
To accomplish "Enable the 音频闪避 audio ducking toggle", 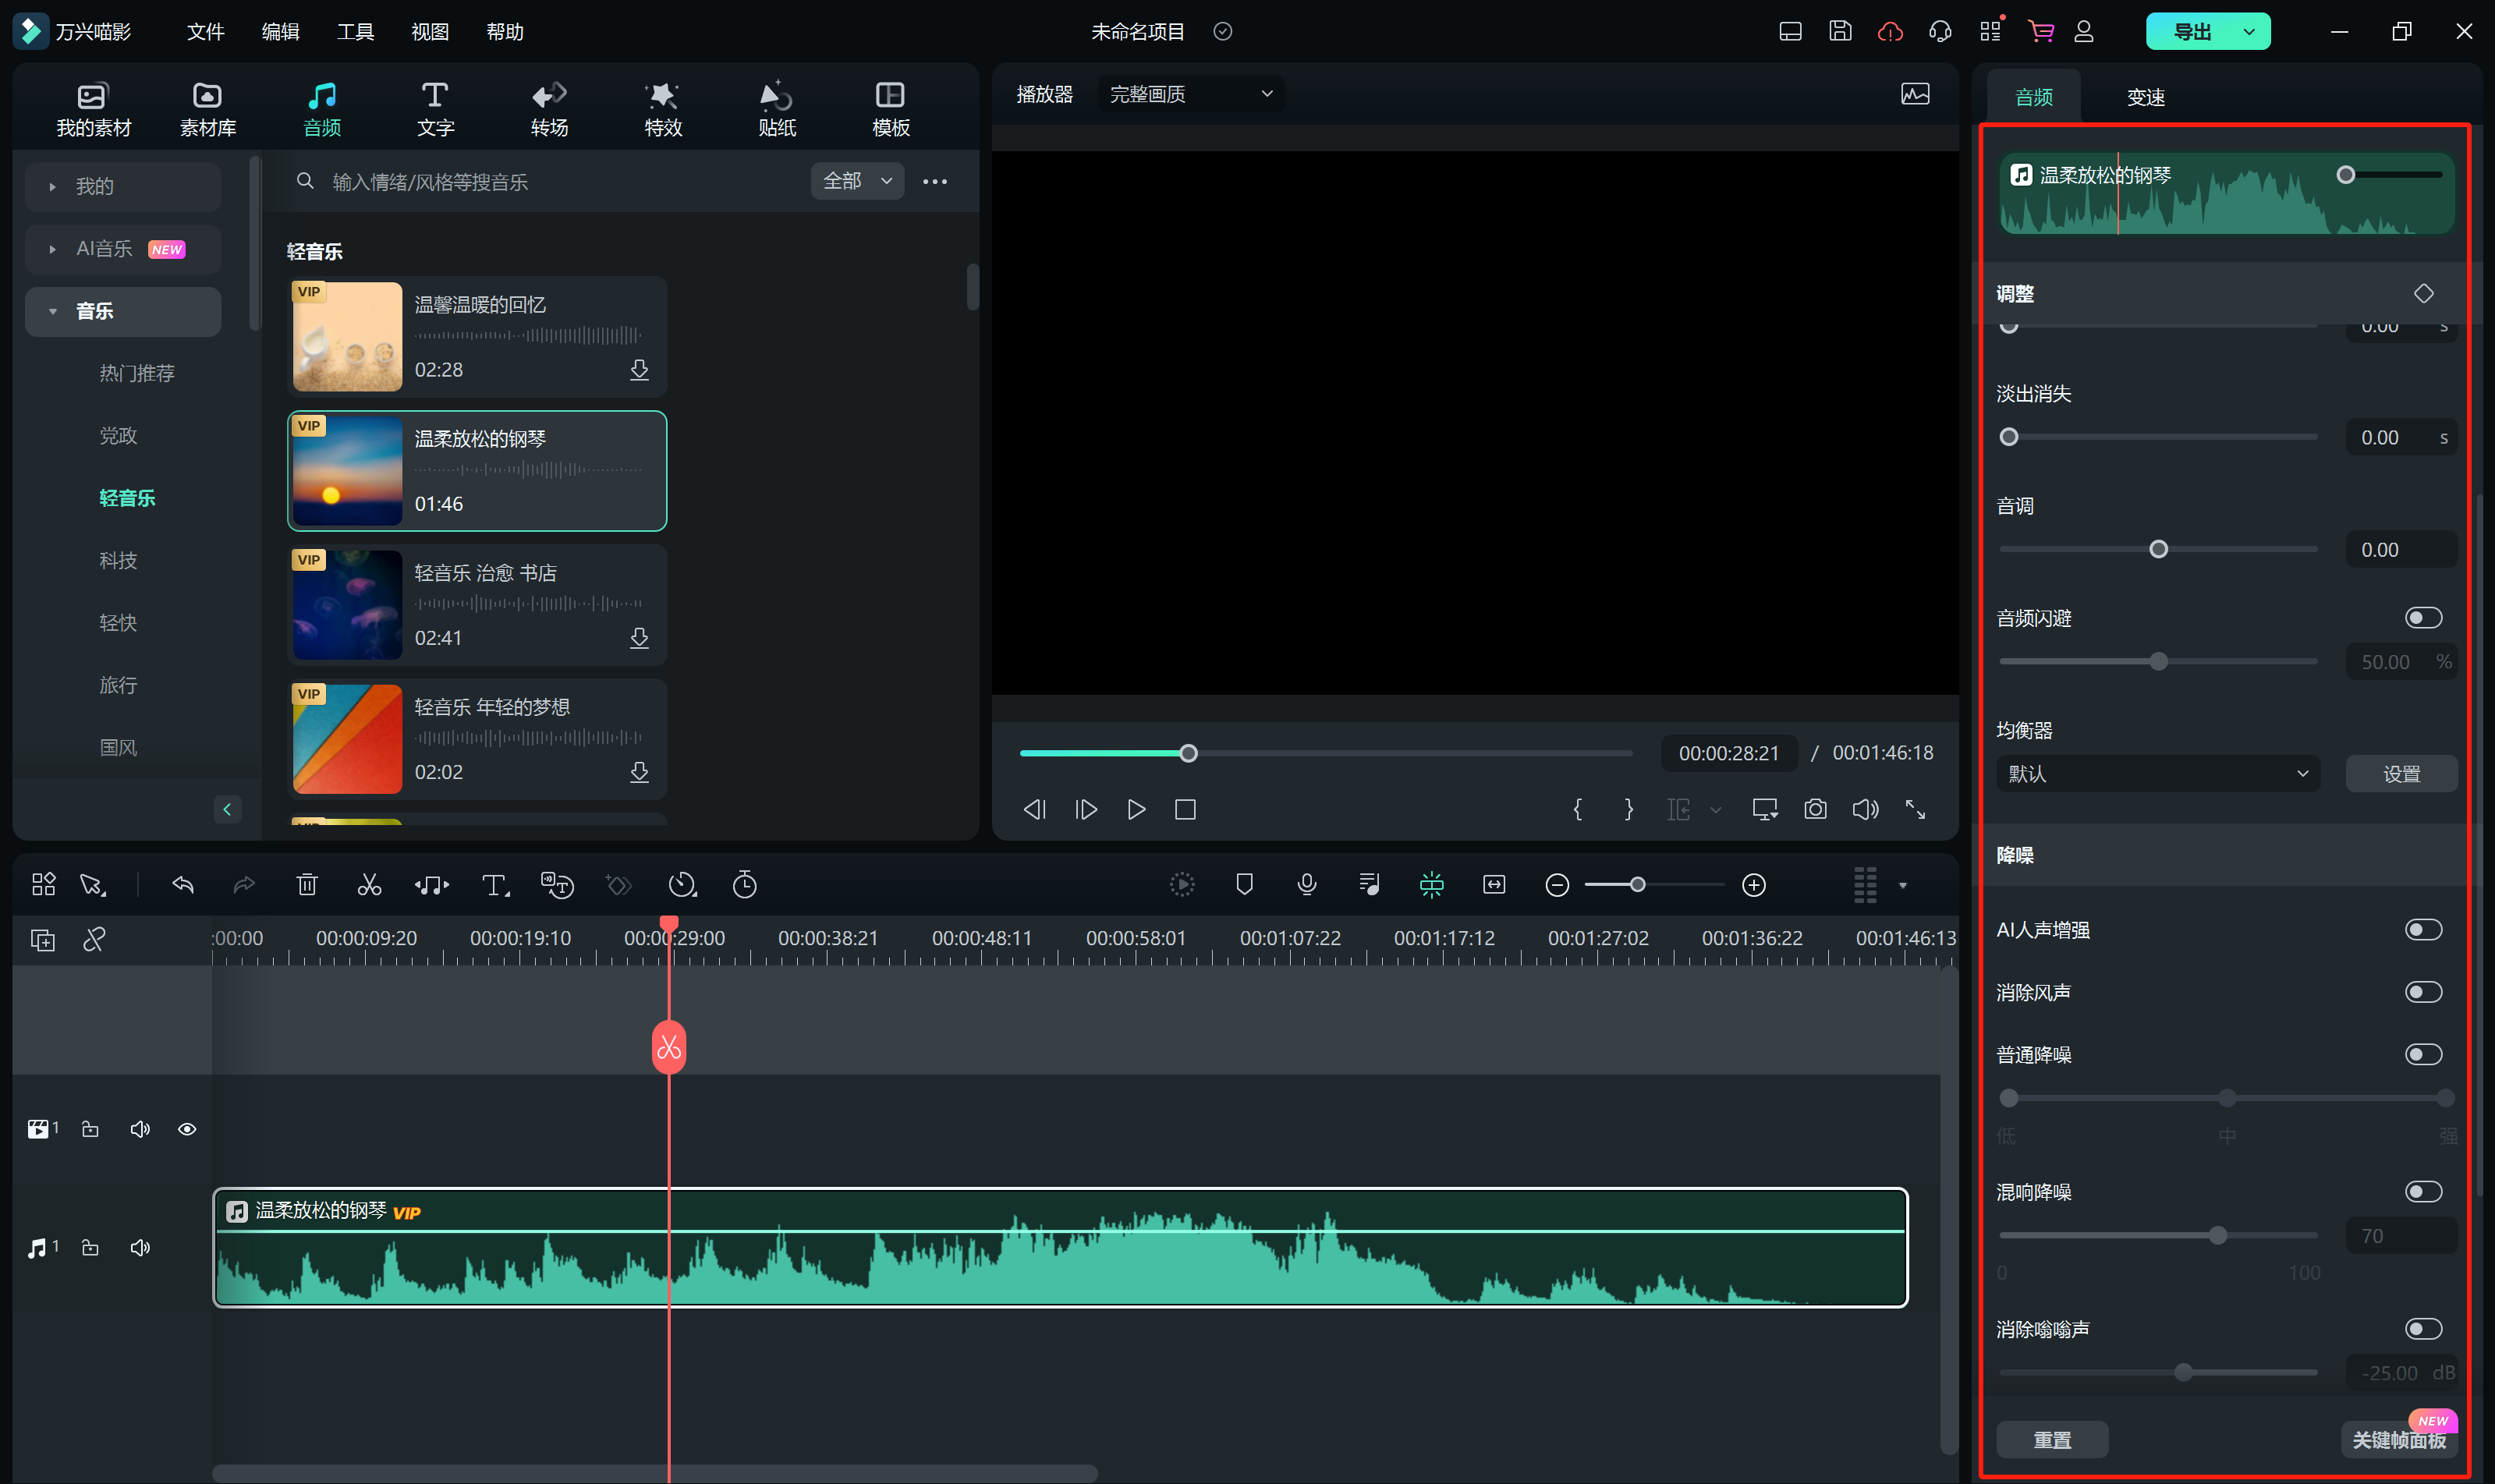I will tap(2423, 618).
